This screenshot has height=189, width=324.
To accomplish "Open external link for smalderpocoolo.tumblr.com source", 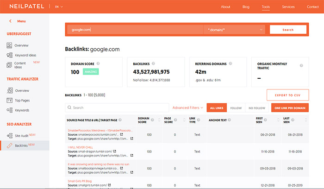I will click(x=121, y=134).
